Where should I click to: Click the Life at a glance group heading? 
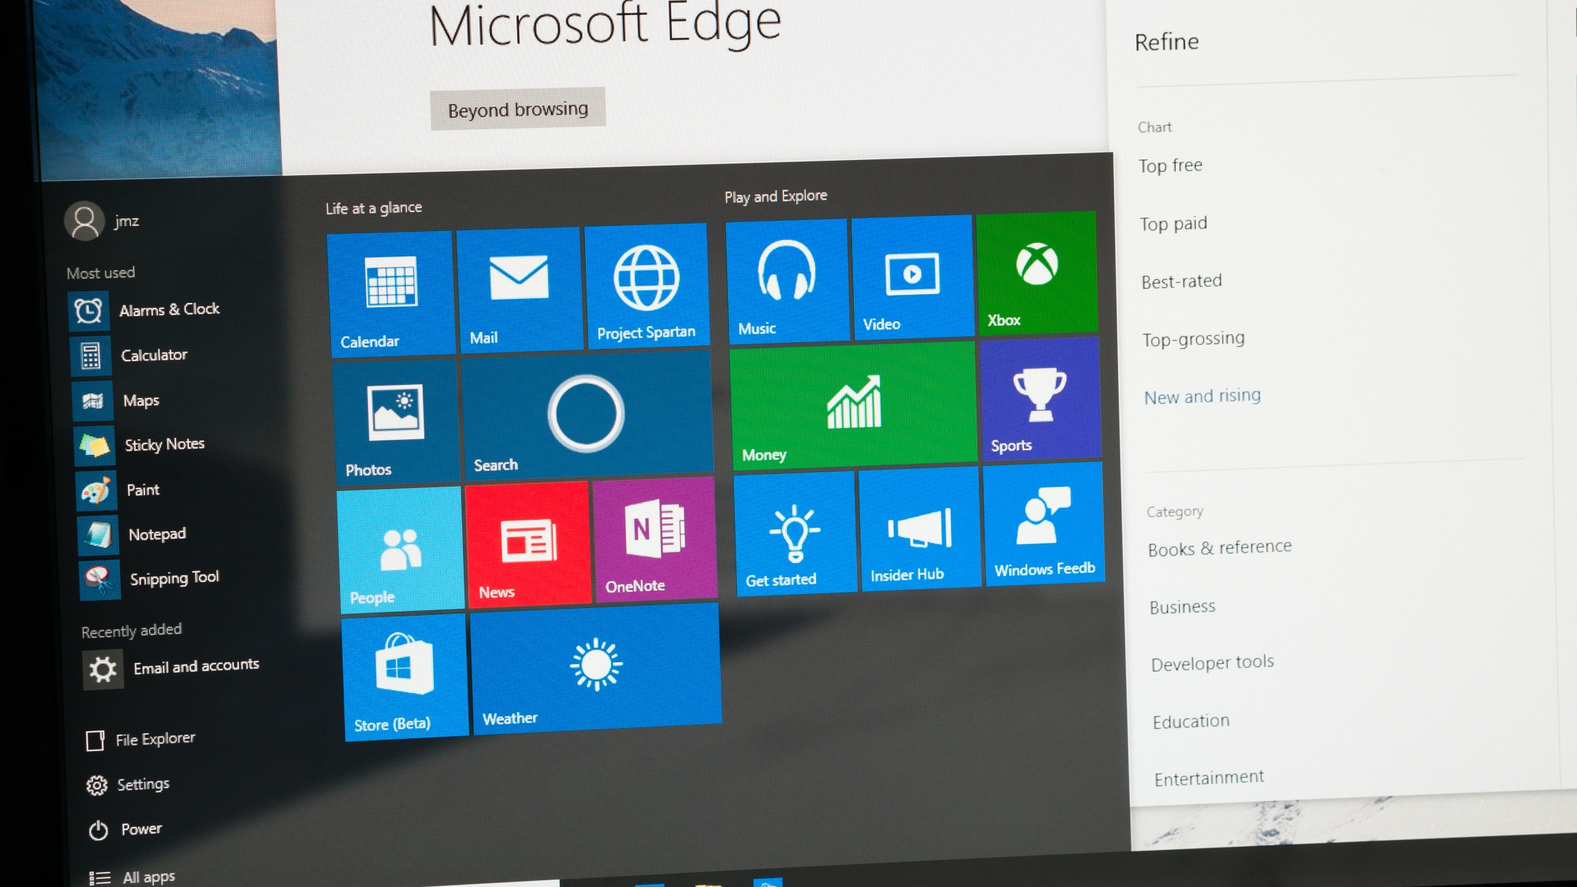(x=374, y=208)
